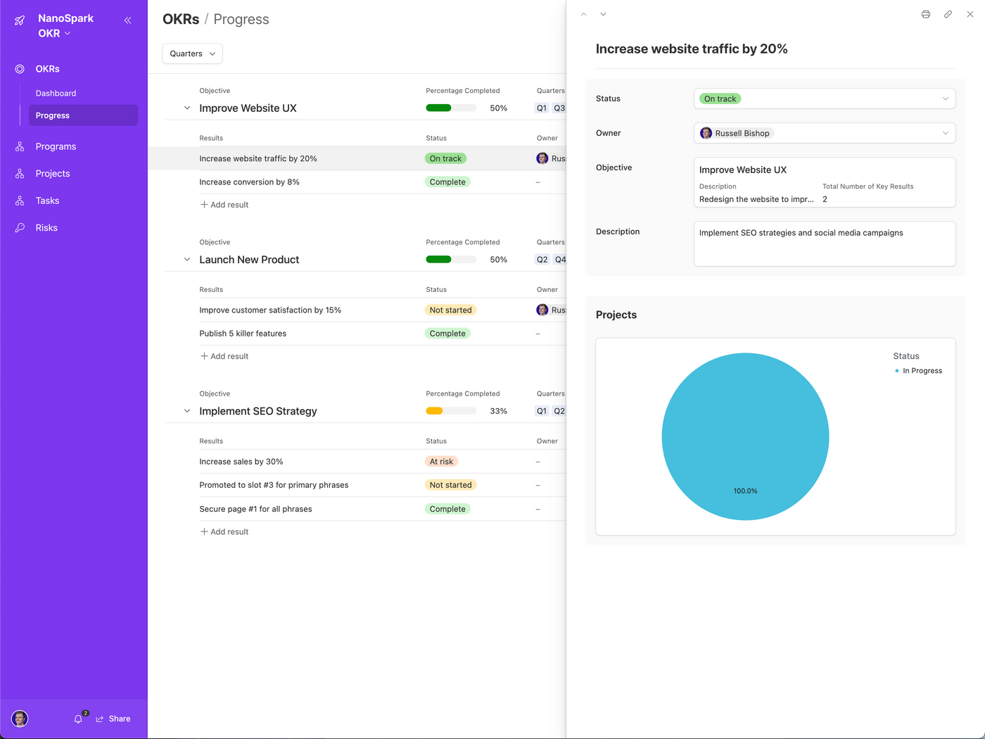The height and width of the screenshot is (739, 985).
Task: Open the Status dropdown showing On track
Action: (824, 99)
